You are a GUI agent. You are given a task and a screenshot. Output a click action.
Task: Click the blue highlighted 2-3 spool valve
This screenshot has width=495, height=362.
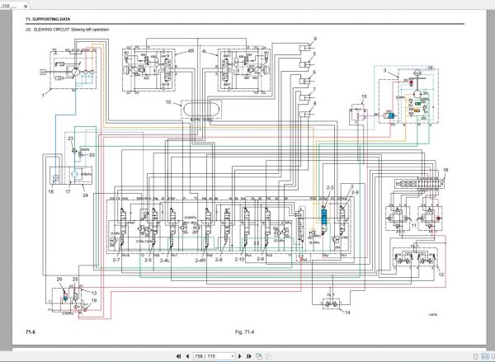[324, 217]
